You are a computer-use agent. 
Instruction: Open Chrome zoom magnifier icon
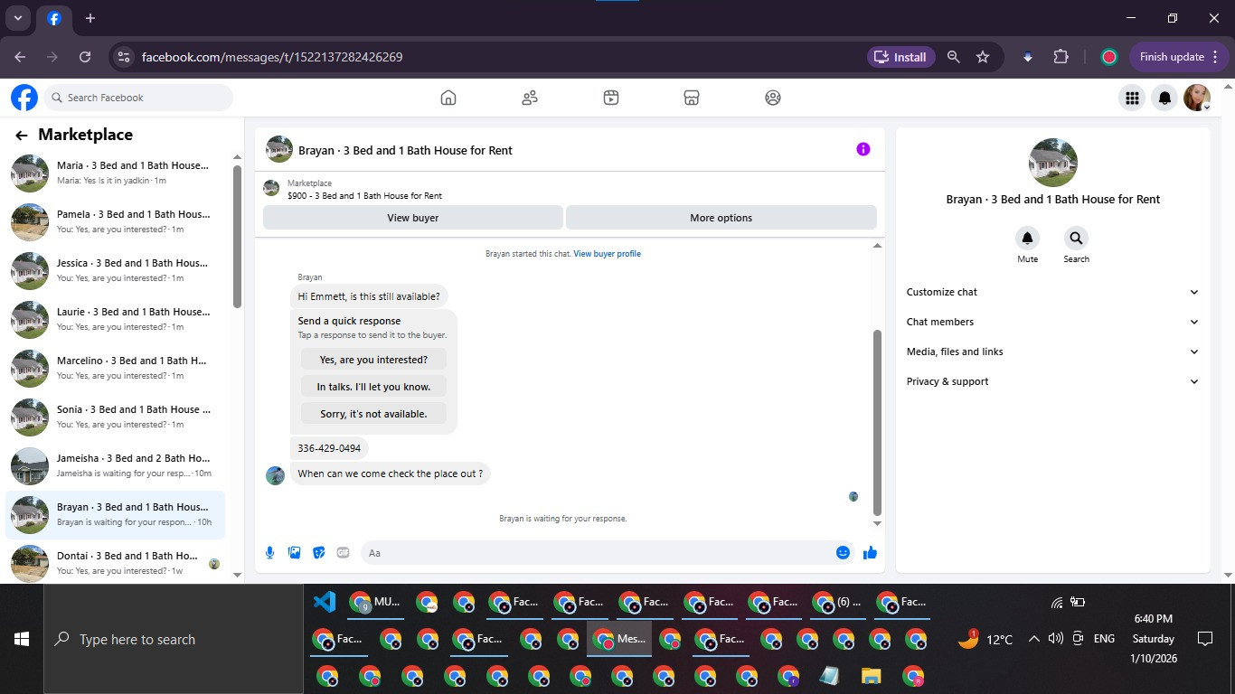tap(953, 57)
